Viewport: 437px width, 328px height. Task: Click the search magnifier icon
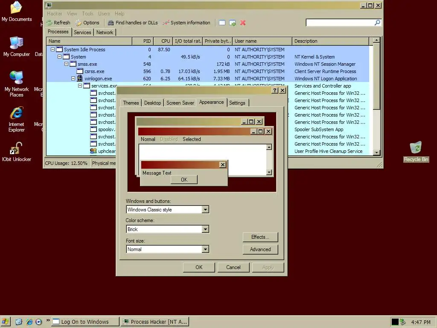(x=377, y=22)
